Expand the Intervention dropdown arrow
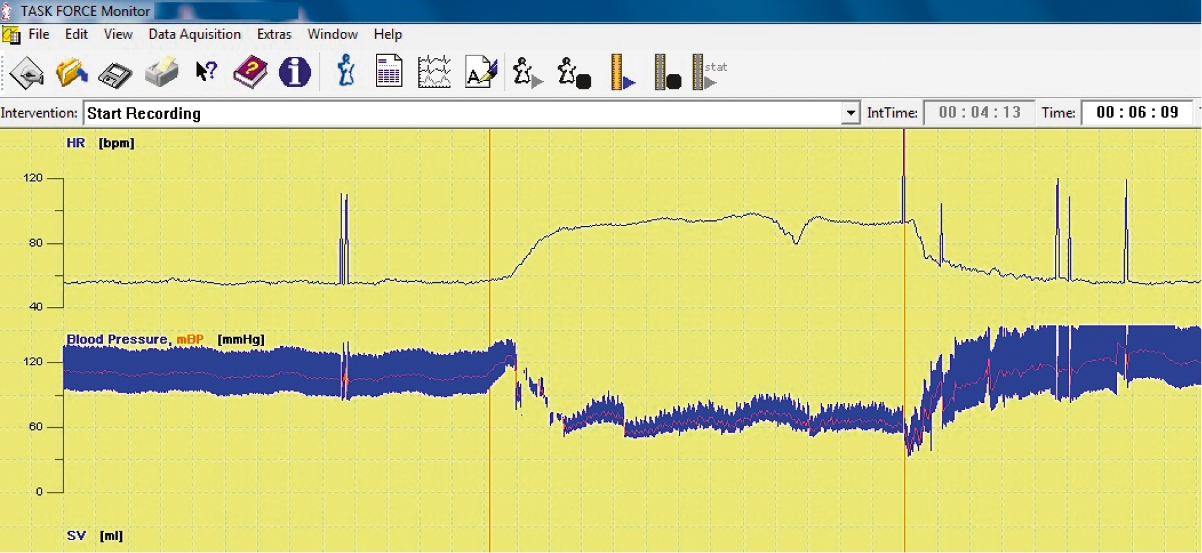1202x553 pixels. 850,114
